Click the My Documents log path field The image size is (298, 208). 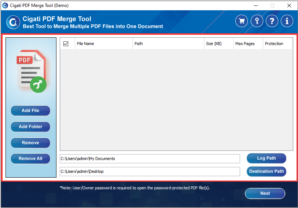150,159
